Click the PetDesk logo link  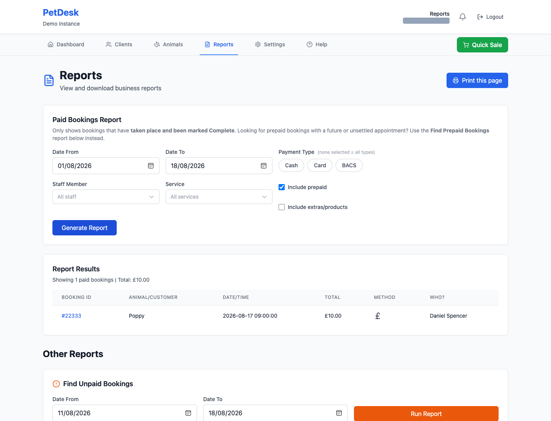tap(61, 13)
